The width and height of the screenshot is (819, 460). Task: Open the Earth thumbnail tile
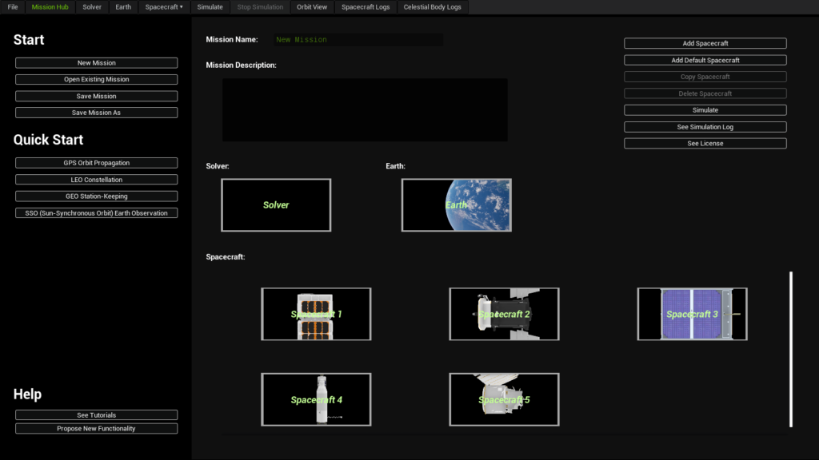[x=456, y=205]
